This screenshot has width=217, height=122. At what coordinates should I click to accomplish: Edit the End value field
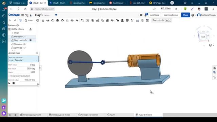(26, 68)
